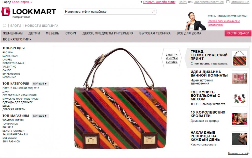This screenshot has height=158, width=252.
Task: Open the ROBERTO CAVALLI brand link
Action: 14,63
